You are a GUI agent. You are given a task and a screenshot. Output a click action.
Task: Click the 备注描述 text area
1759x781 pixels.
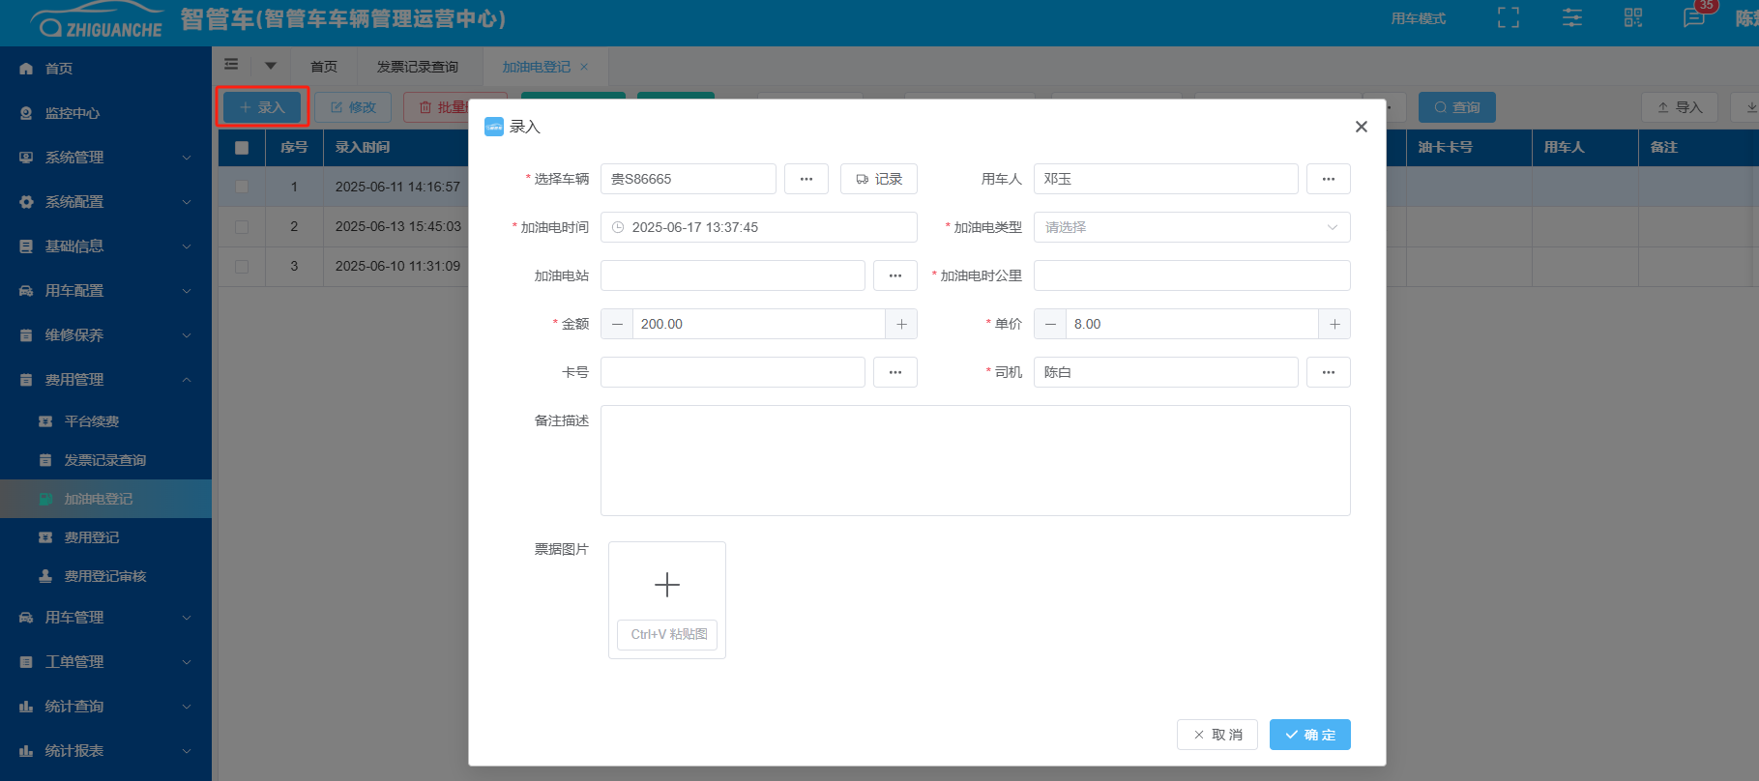click(975, 460)
